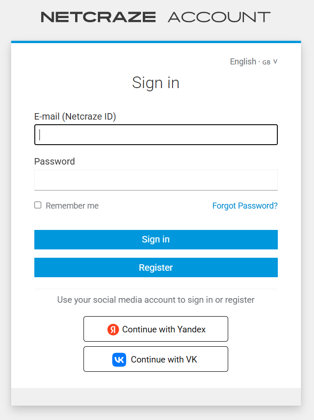The width and height of the screenshot is (314, 420).
Task: Click the Netcraze logo
Action: 98,18
